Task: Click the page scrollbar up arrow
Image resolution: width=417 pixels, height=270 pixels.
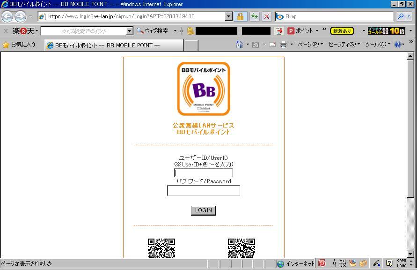Action: tap(410, 56)
